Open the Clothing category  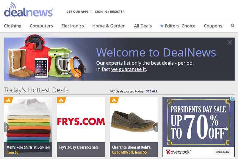12,26
